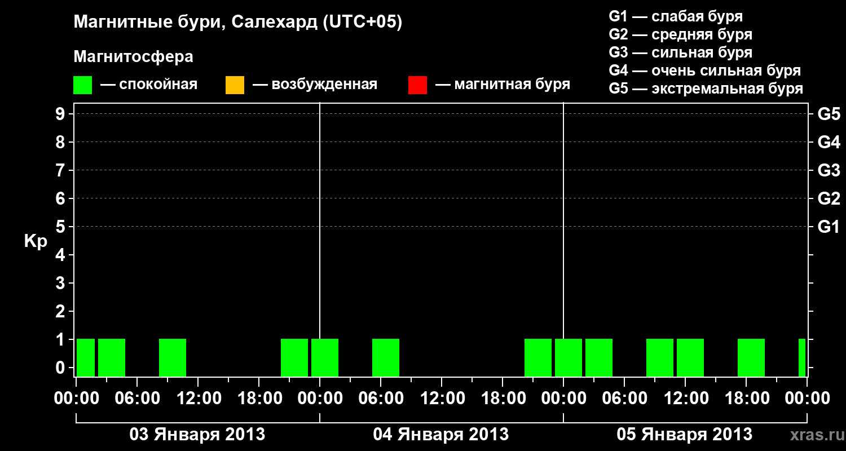Click the green bar for 20:00–23:00 on 03 January
Screen dimensions: 846x451
294,357
